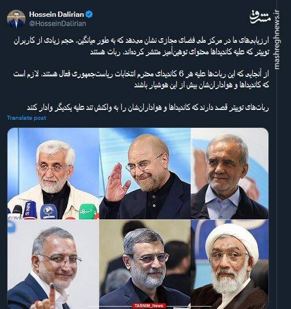Screen dimensions: 291x309
Task: Open the Hossein Dalirian display name
Action: click(57, 14)
